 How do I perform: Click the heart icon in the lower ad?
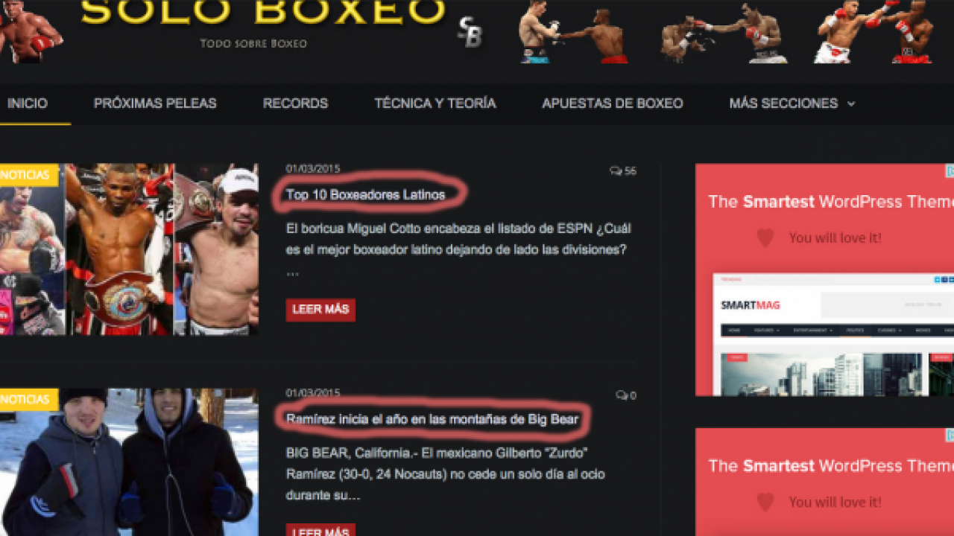pyautogui.click(x=765, y=502)
